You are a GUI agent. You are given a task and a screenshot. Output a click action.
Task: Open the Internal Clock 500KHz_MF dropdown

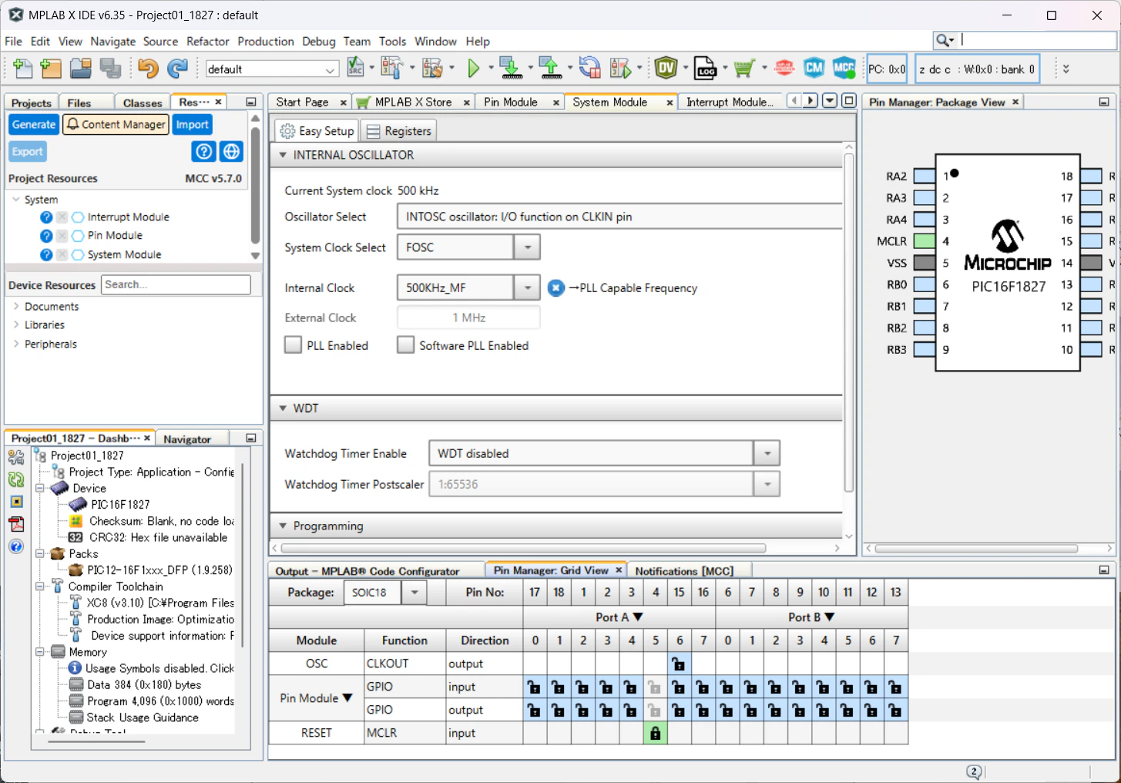click(527, 287)
